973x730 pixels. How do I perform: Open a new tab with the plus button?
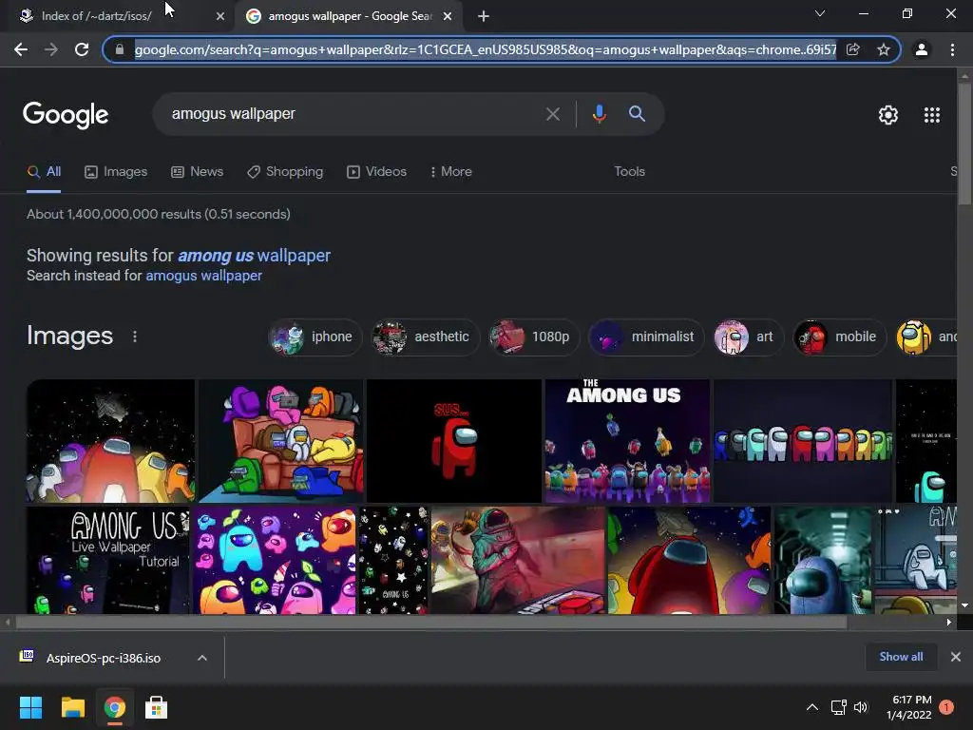point(484,16)
